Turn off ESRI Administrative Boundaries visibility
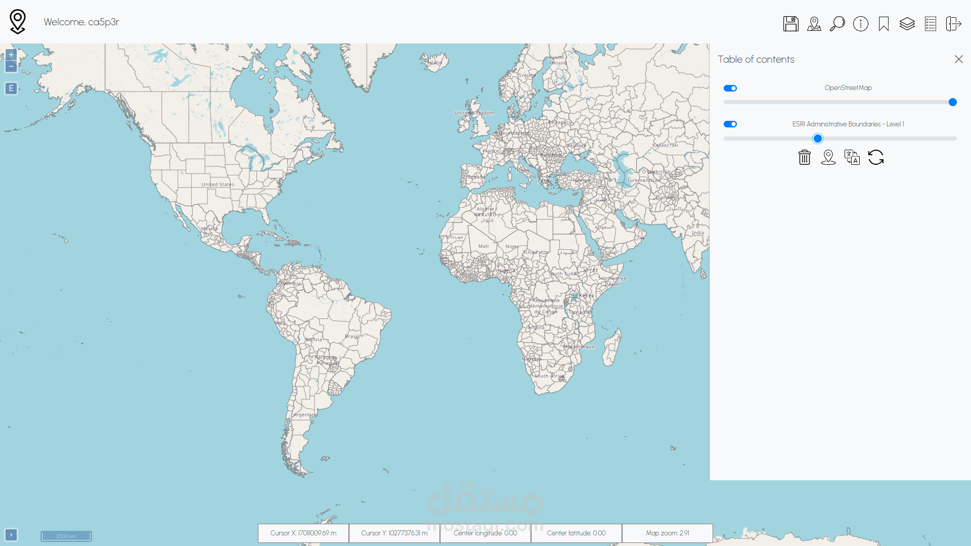971x546 pixels. [x=730, y=124]
